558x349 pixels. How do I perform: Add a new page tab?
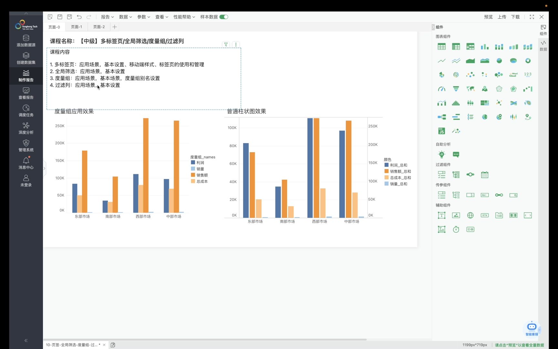pos(114,27)
